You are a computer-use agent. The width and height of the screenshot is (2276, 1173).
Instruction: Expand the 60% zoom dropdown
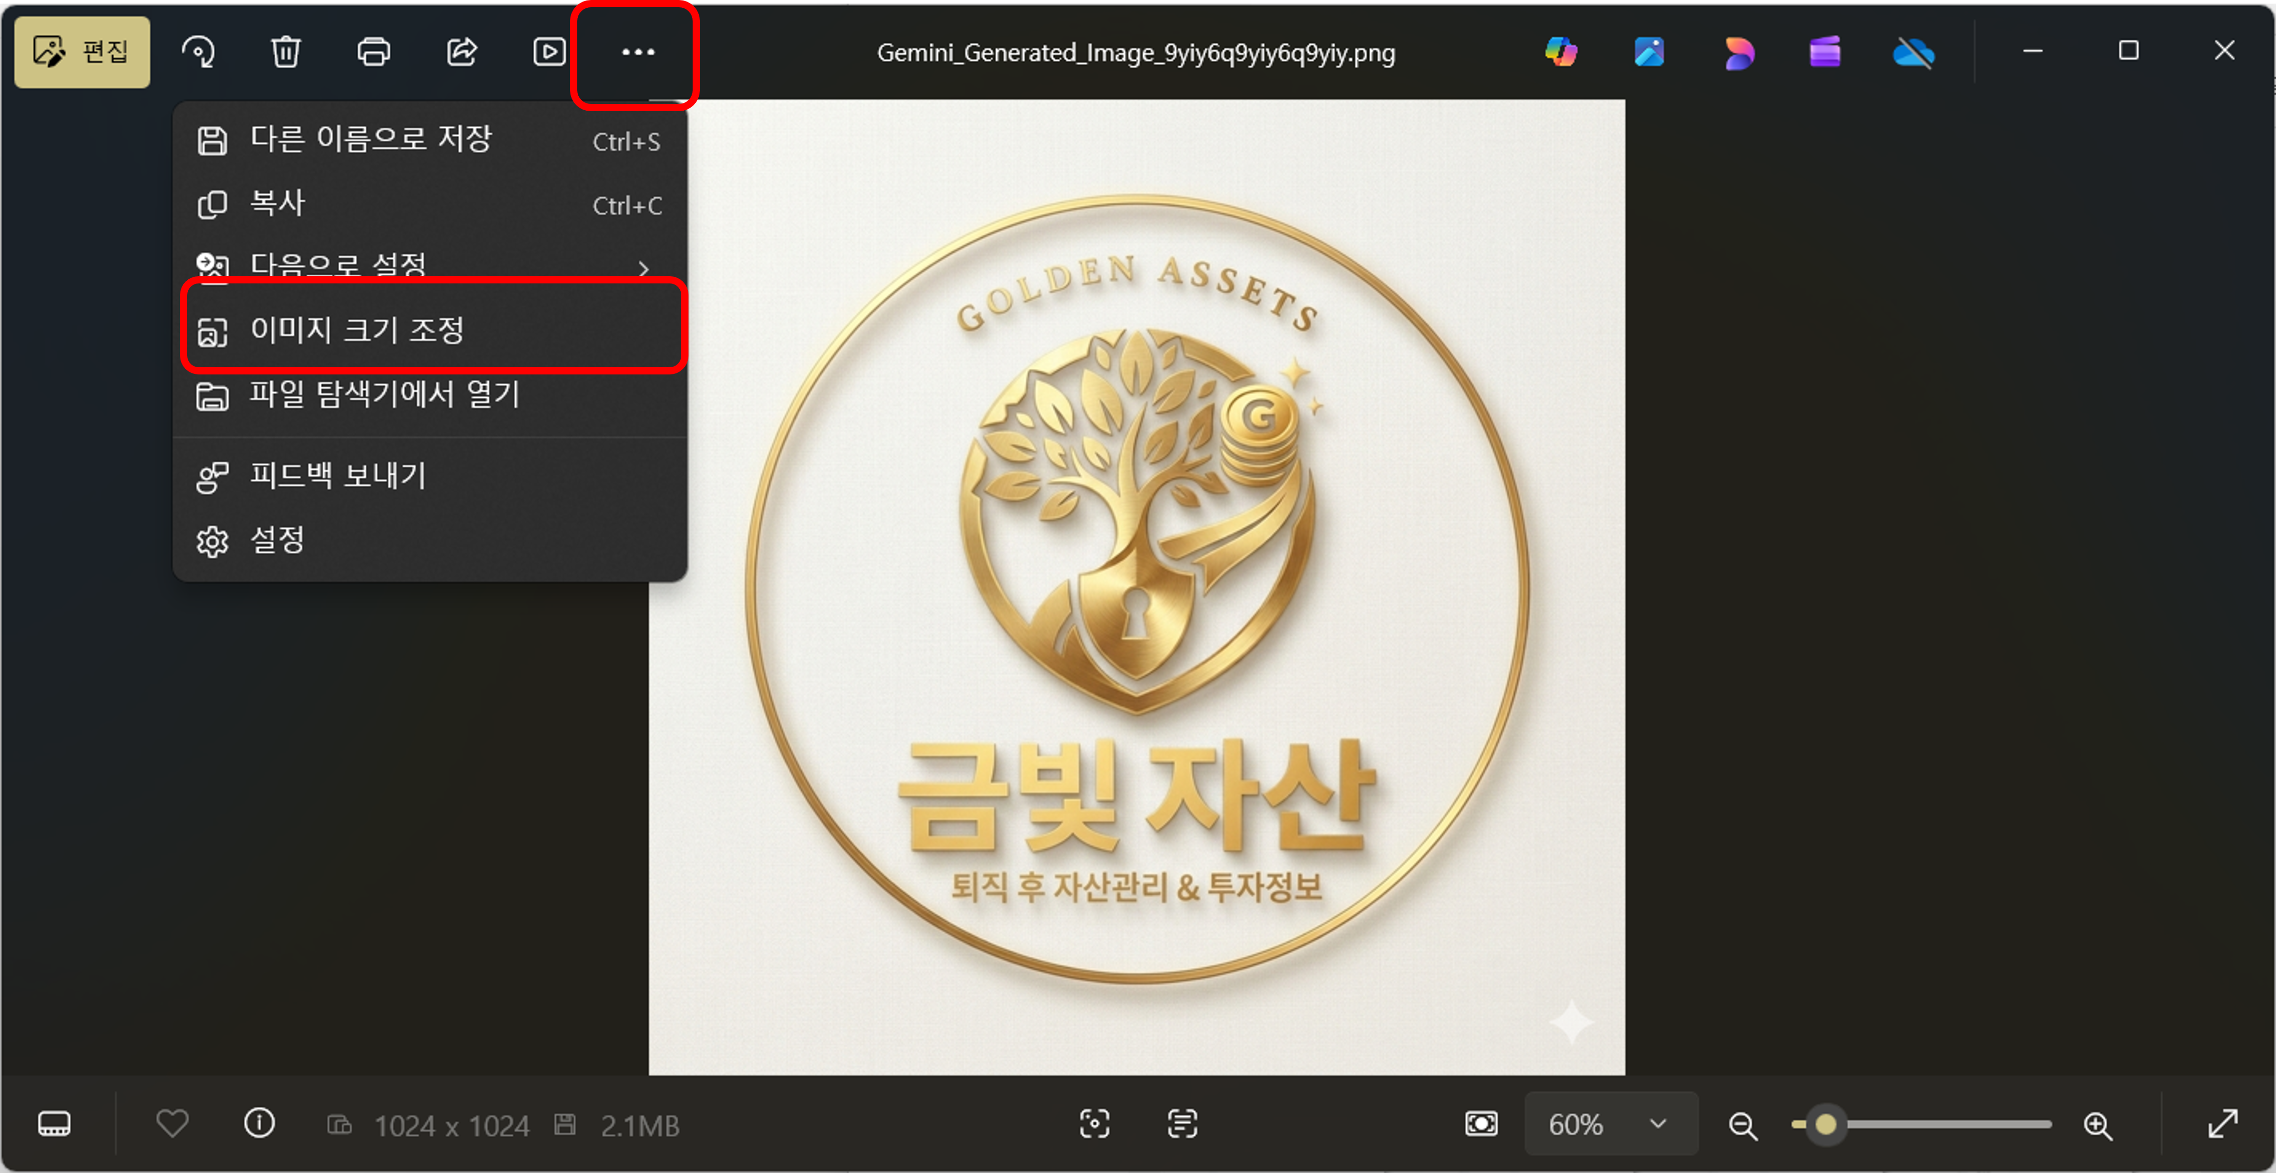1657,1123
